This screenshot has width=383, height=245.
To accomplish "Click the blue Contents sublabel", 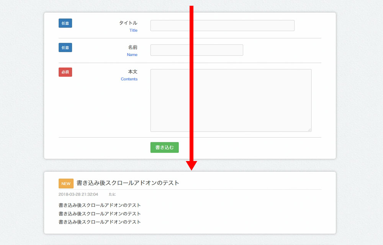I will tap(129, 79).
